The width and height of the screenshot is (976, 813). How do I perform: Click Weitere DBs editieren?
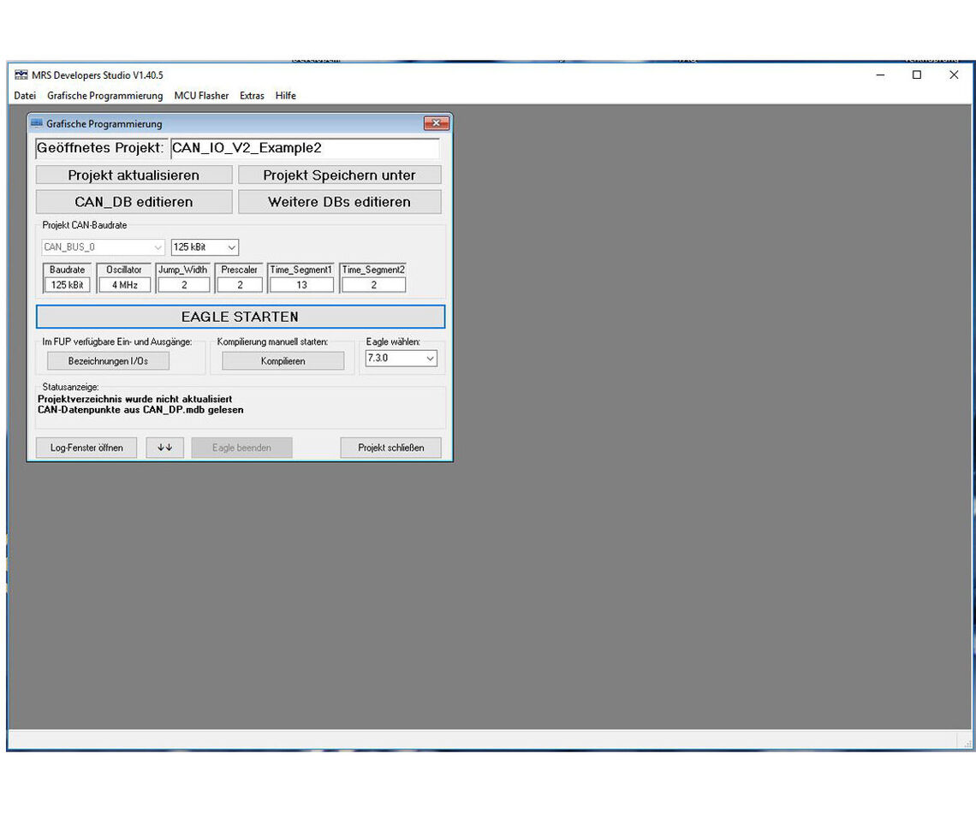point(340,202)
